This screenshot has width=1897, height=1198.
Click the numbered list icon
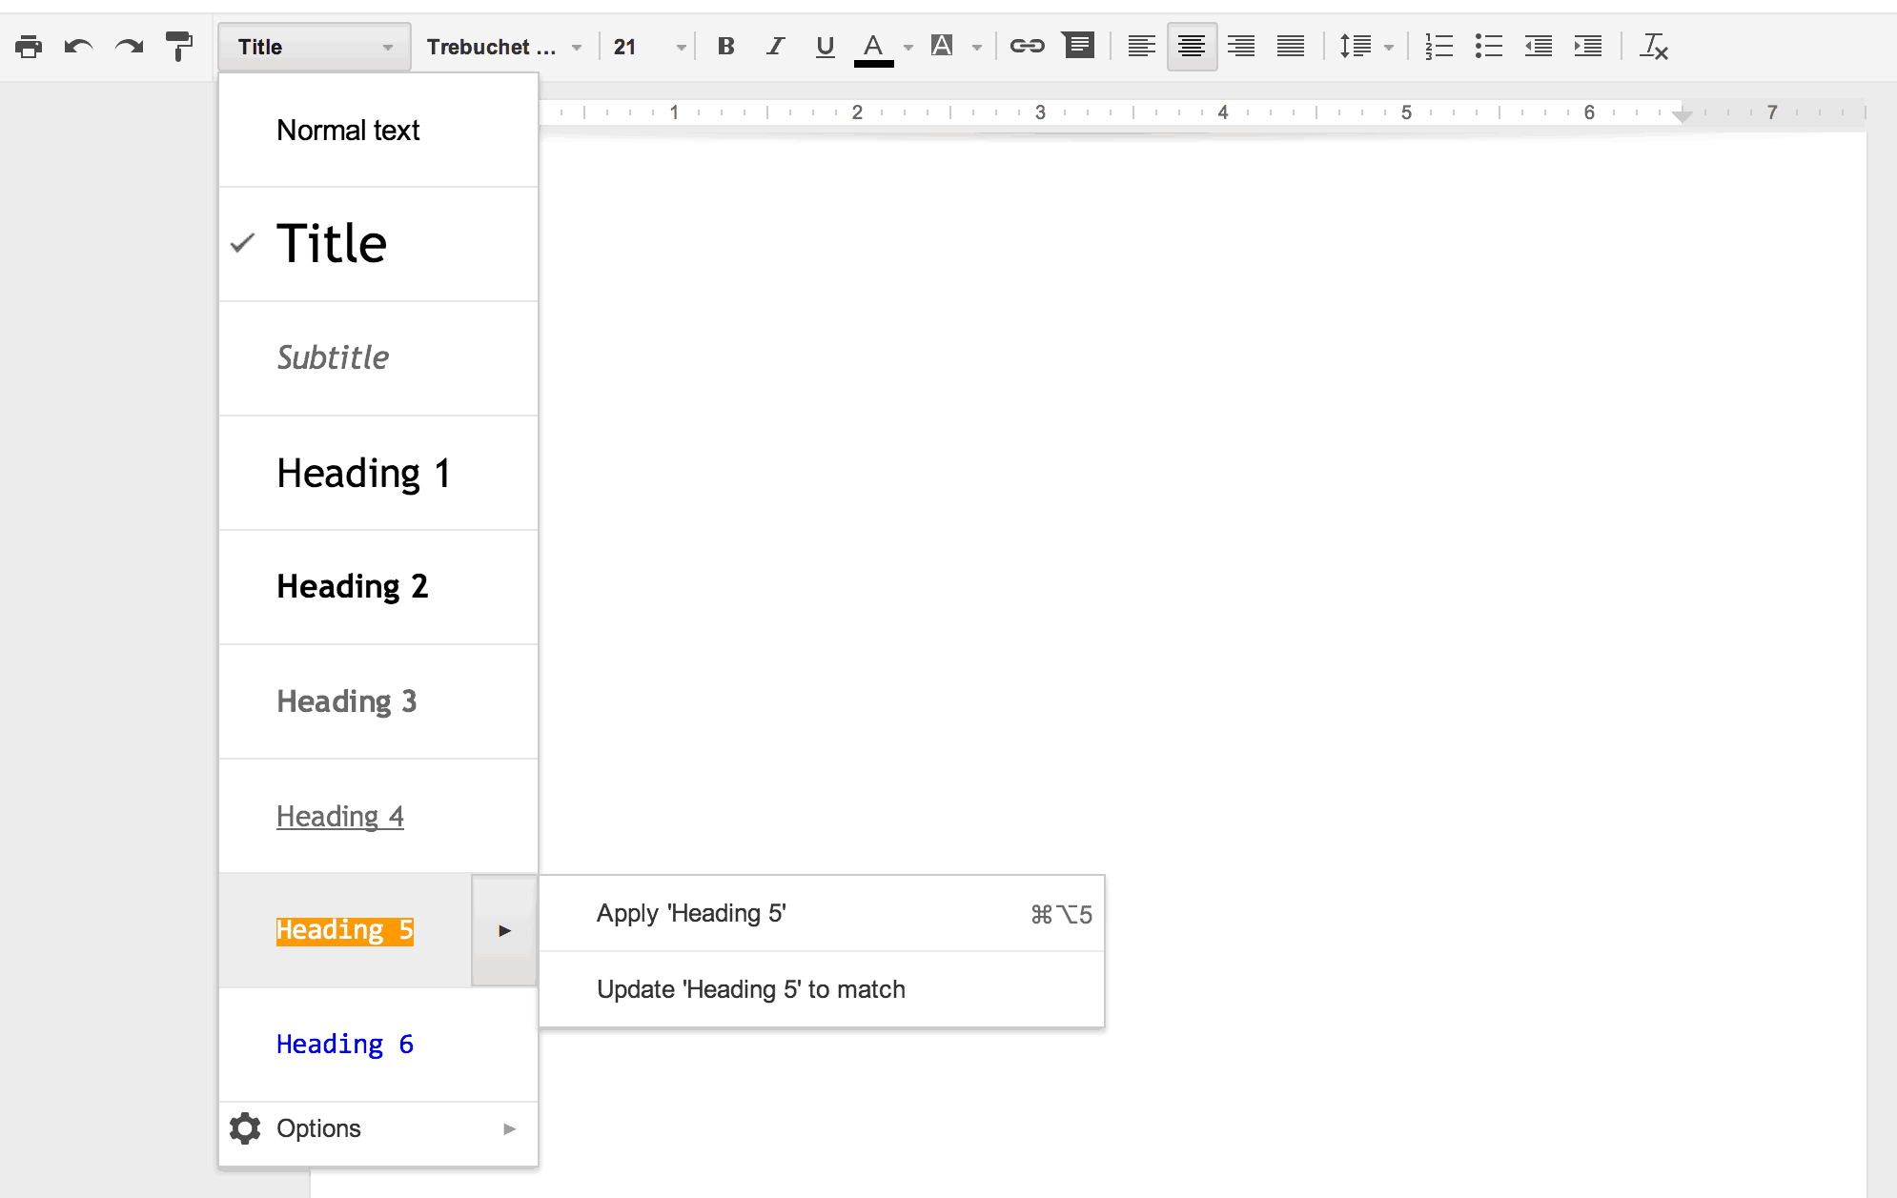1441,47
